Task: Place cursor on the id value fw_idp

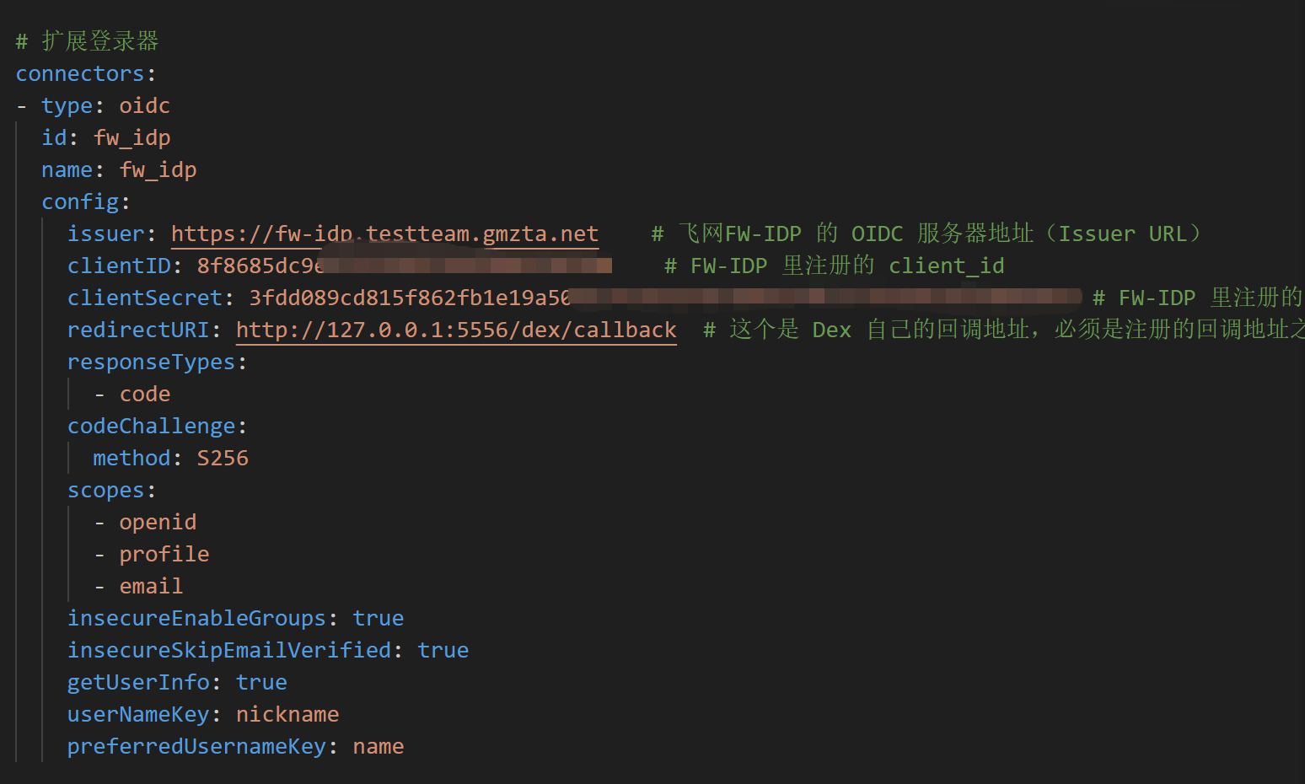Action: pyautogui.click(x=132, y=137)
